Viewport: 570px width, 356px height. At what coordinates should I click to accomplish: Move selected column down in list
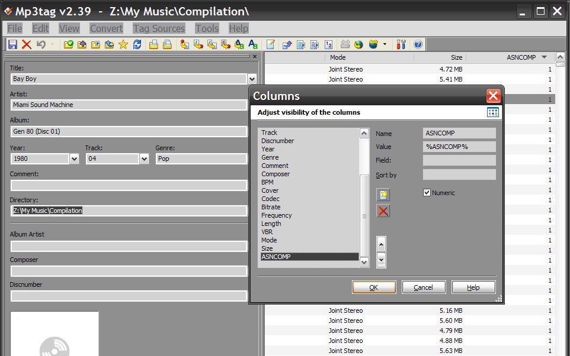pos(381,260)
